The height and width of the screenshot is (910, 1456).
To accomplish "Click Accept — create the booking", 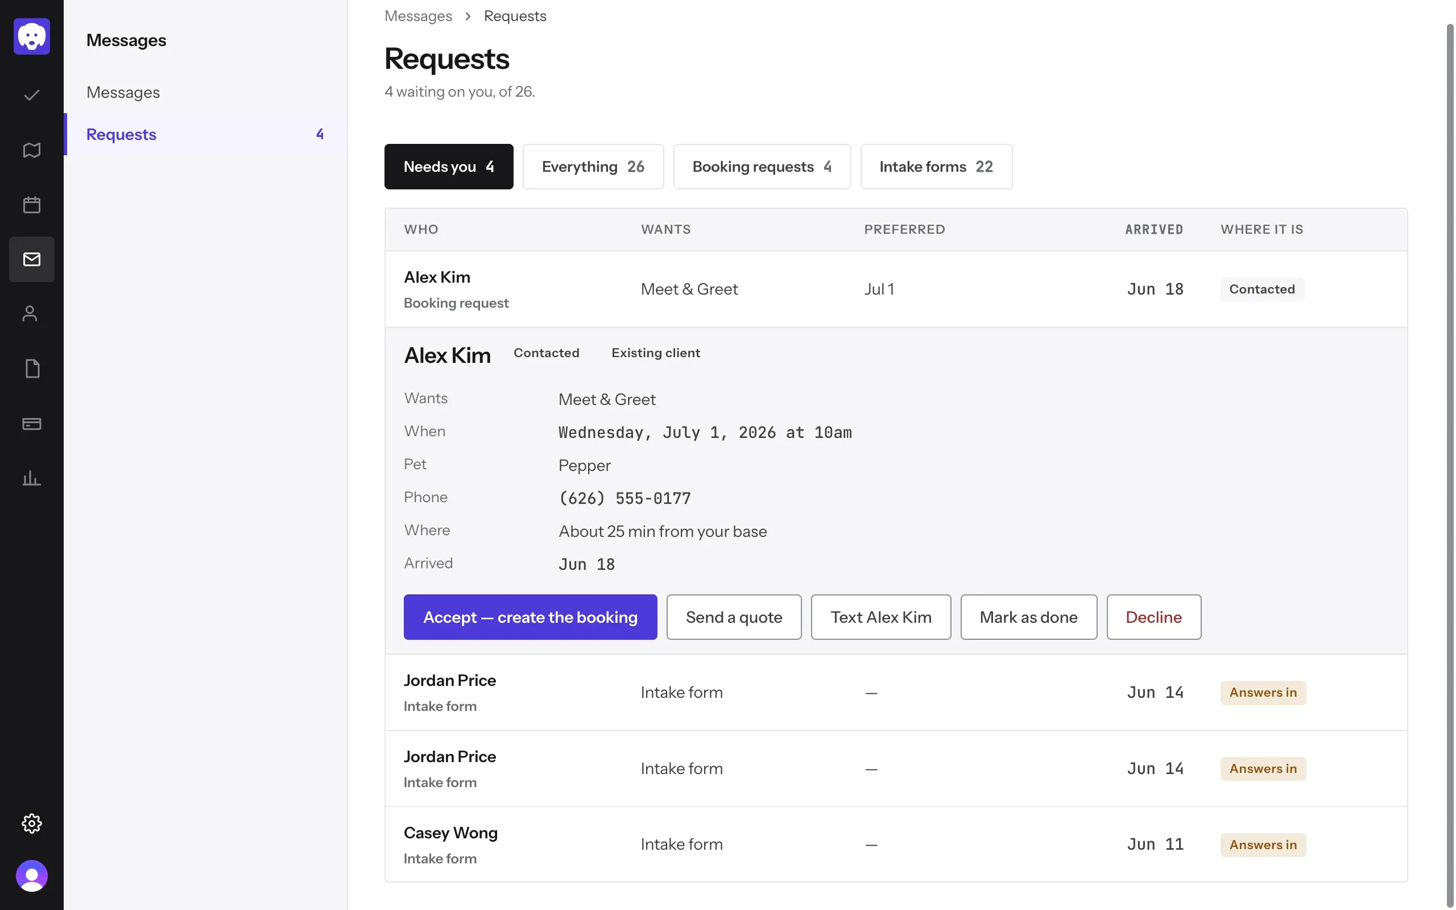I will (x=530, y=617).
